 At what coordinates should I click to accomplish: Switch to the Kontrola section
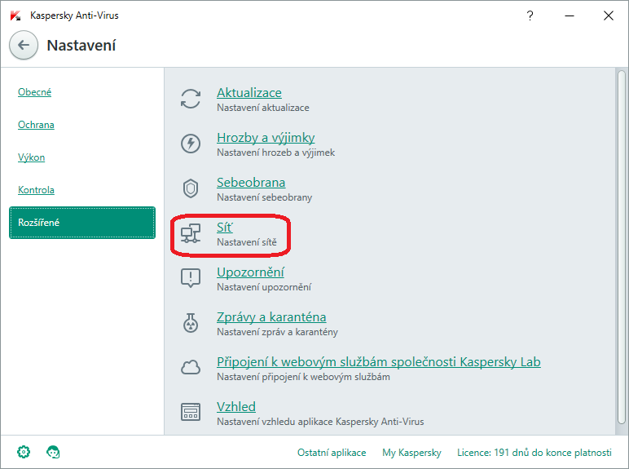coord(36,190)
